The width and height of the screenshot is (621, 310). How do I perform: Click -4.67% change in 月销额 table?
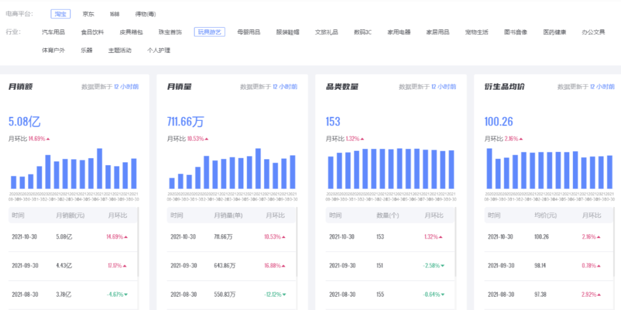coord(117,294)
